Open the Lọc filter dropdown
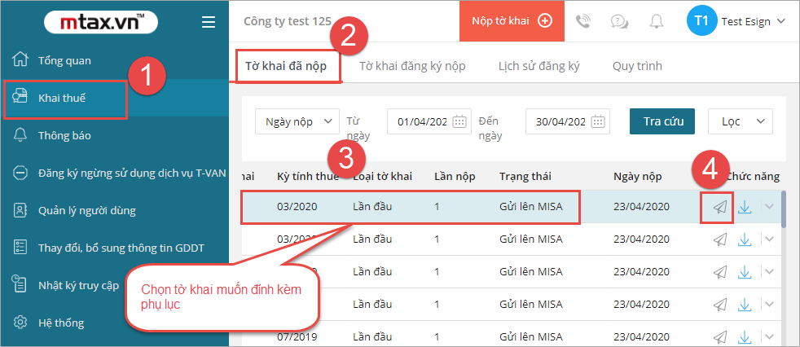 pos(740,121)
